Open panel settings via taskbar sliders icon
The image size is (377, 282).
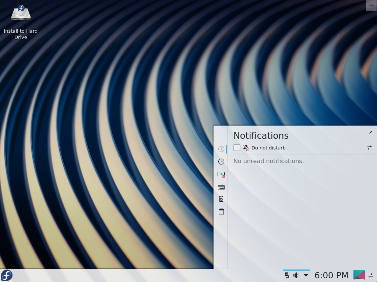tap(371, 275)
